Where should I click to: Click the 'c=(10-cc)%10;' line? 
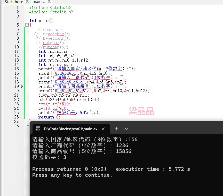tap(53, 108)
